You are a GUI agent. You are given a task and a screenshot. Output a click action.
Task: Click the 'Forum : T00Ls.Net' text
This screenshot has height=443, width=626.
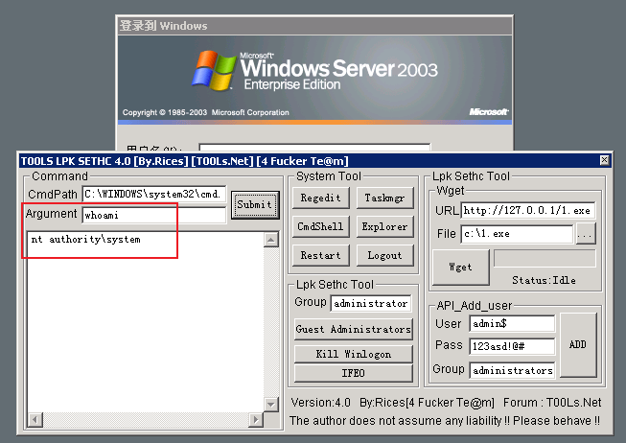(552, 403)
